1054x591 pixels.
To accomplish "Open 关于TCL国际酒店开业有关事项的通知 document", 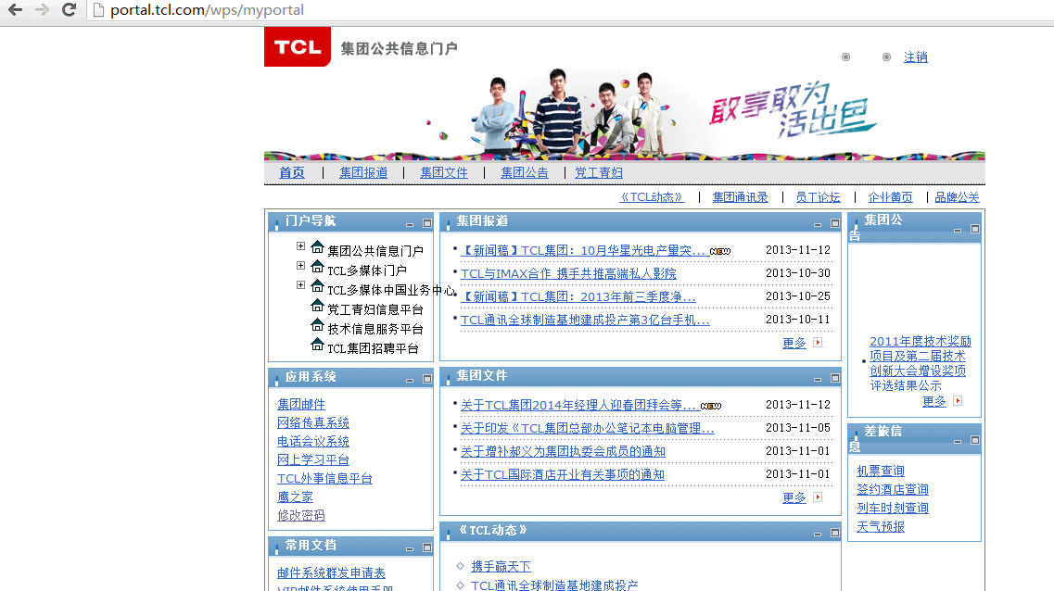I will (563, 474).
